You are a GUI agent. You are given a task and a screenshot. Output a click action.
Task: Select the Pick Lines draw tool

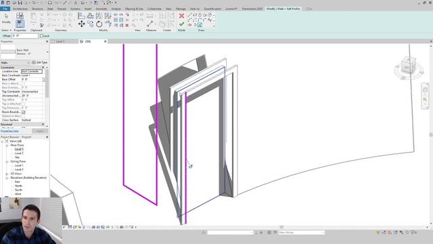click(200, 25)
